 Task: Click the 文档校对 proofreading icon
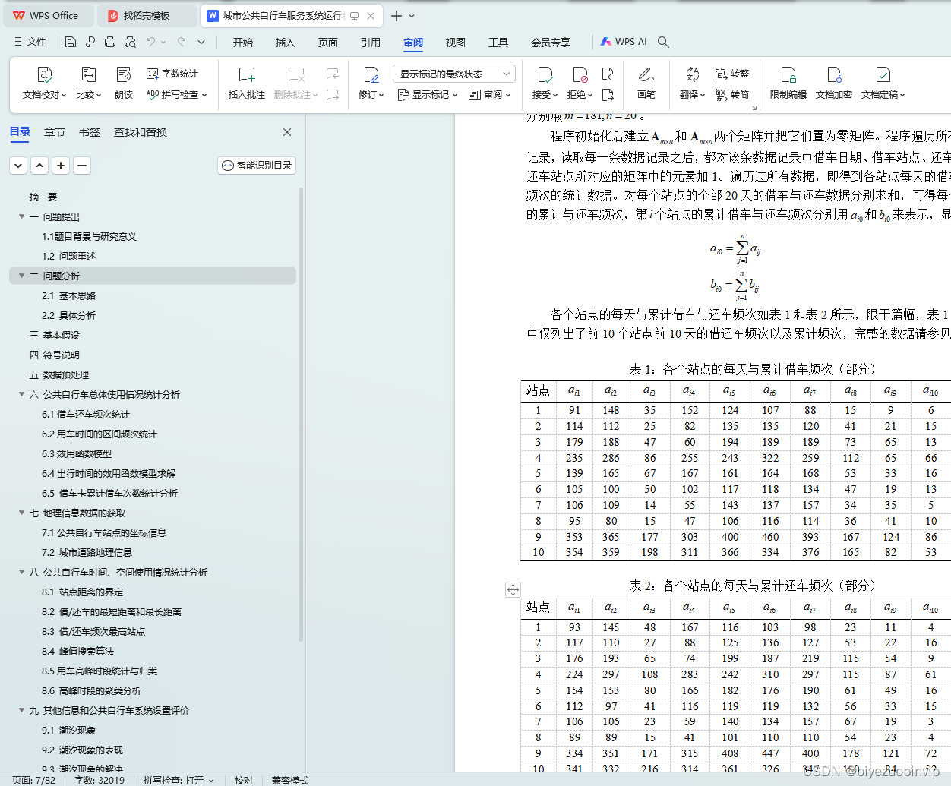tap(44, 74)
